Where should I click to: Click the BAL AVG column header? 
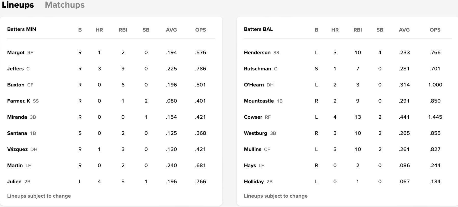point(404,30)
